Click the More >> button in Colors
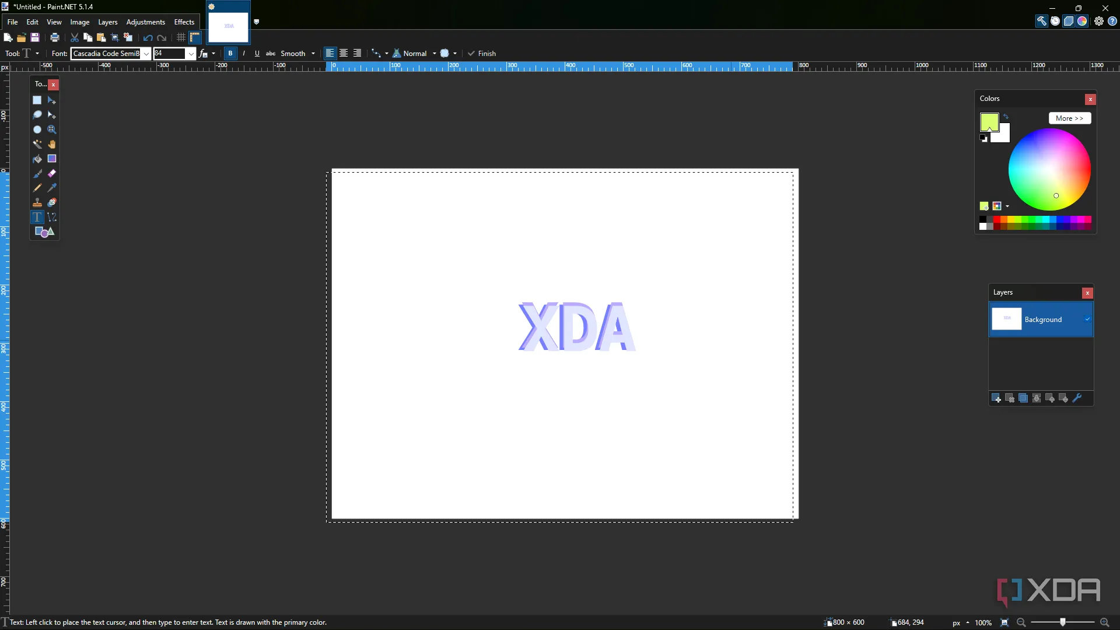 pos(1069,118)
